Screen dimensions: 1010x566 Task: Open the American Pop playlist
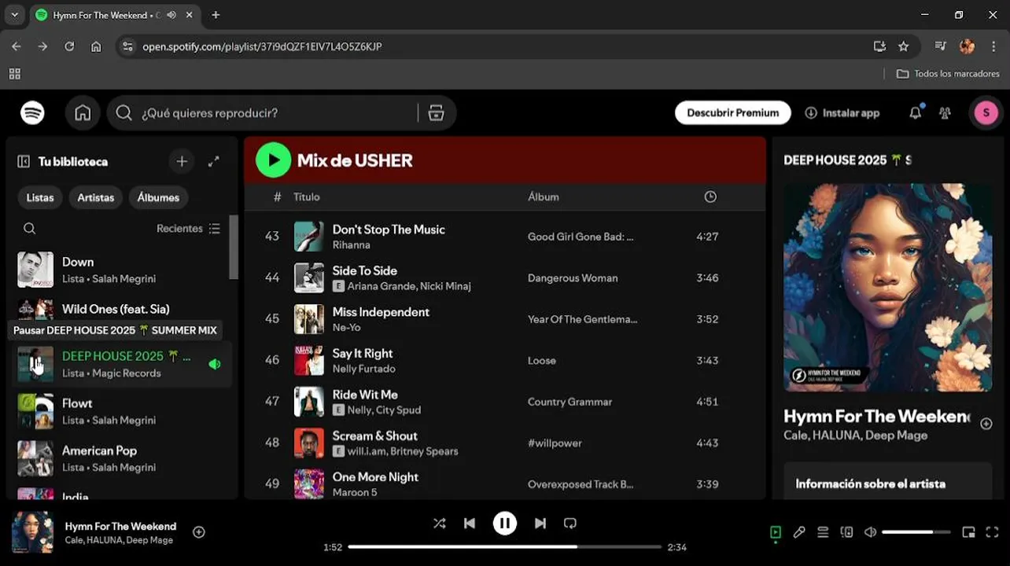(122, 458)
